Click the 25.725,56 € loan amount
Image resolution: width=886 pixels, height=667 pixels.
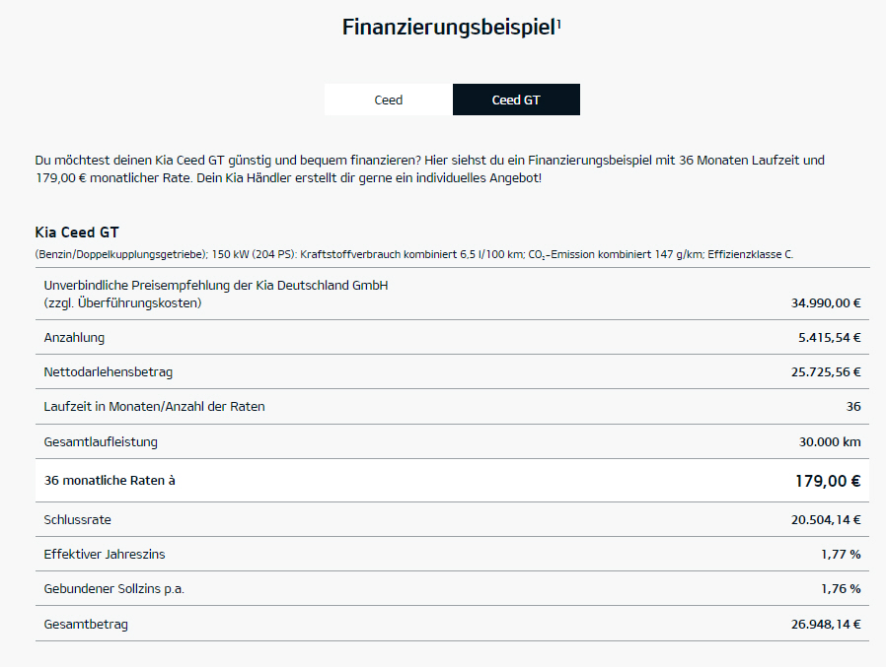(826, 371)
